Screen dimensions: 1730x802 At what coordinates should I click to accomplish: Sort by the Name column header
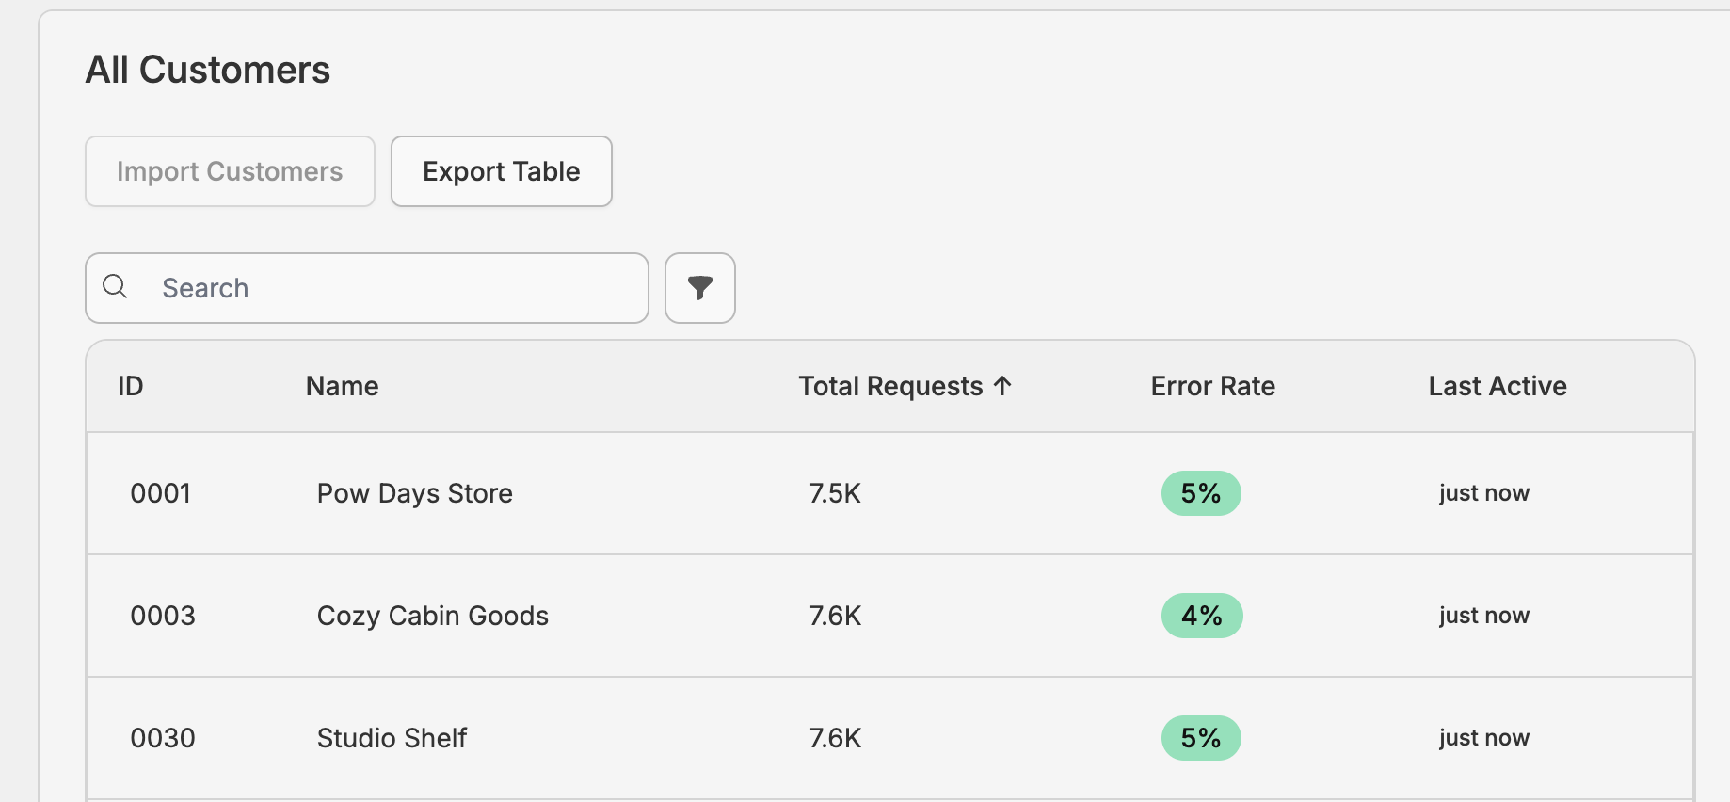click(x=343, y=386)
